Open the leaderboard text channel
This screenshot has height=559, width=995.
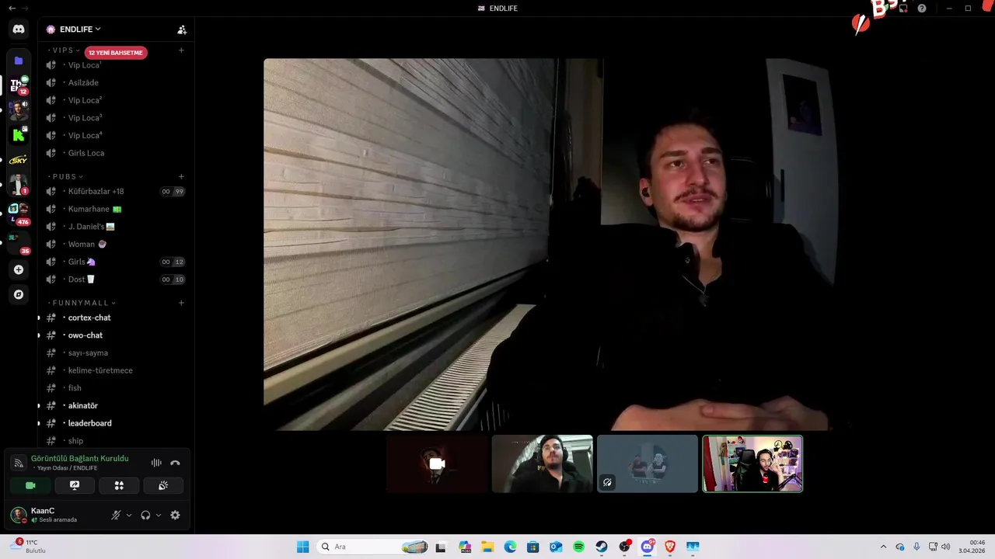pyautogui.click(x=115, y=423)
